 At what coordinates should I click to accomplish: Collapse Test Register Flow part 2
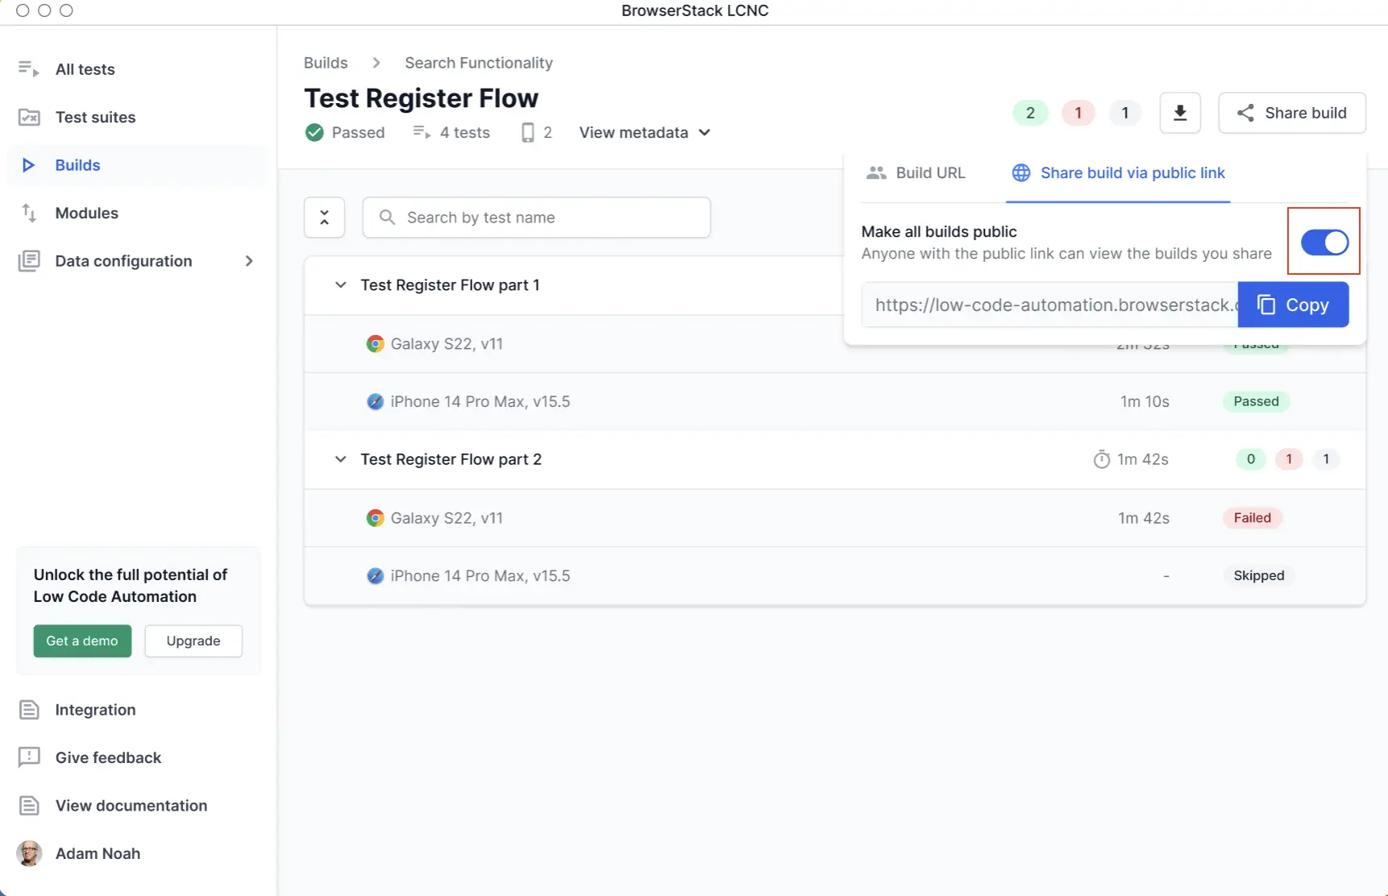pyautogui.click(x=340, y=459)
